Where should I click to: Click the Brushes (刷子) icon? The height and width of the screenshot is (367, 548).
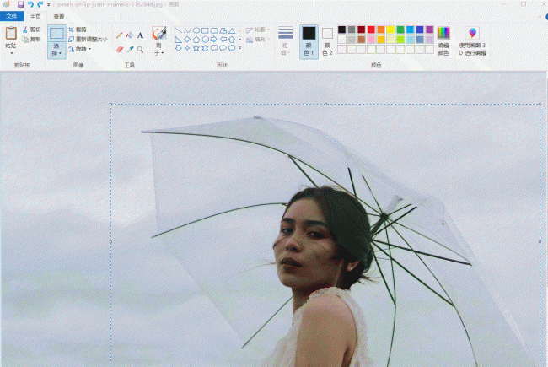(159, 34)
